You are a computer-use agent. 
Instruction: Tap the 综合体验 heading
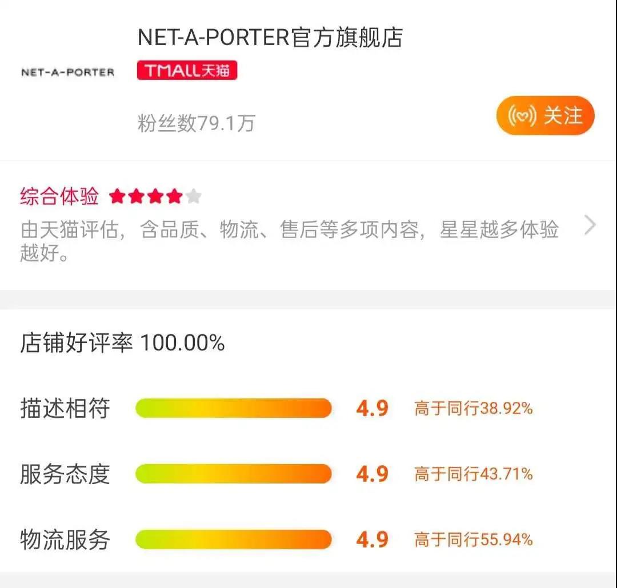pos(59,196)
